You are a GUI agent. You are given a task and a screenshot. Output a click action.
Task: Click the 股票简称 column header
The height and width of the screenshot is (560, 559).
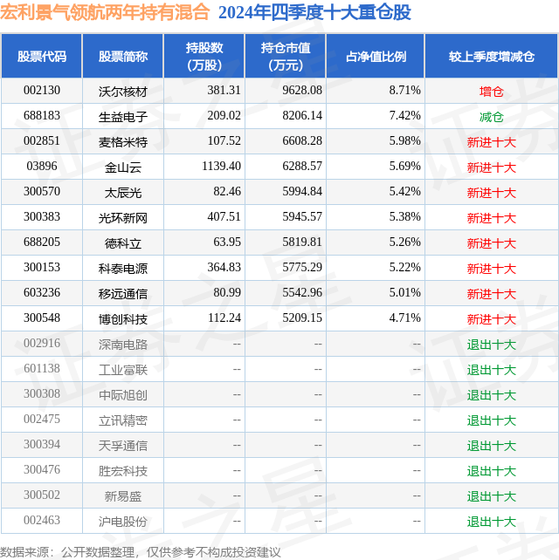[x=123, y=57]
